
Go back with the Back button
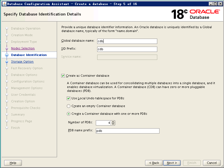[154, 163]
